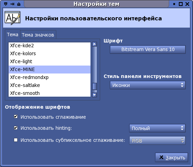Screen dimensions: 193x167
Task: Minimize the Настройки тем window
Action: pos(174,4)
